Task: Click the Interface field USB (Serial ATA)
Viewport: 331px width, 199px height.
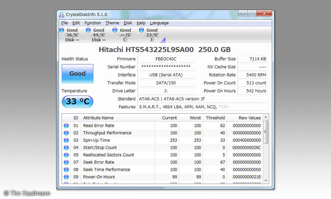Action: click(x=166, y=75)
